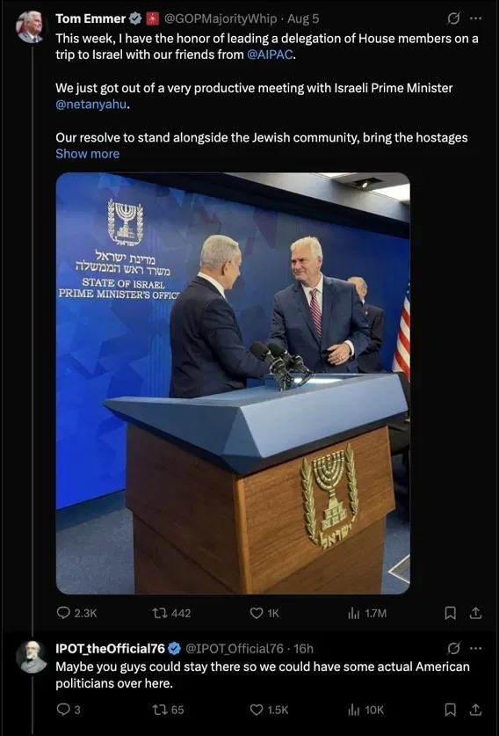Expand tweet text with Show more
Image resolution: width=499 pixels, height=736 pixels.
87,154
